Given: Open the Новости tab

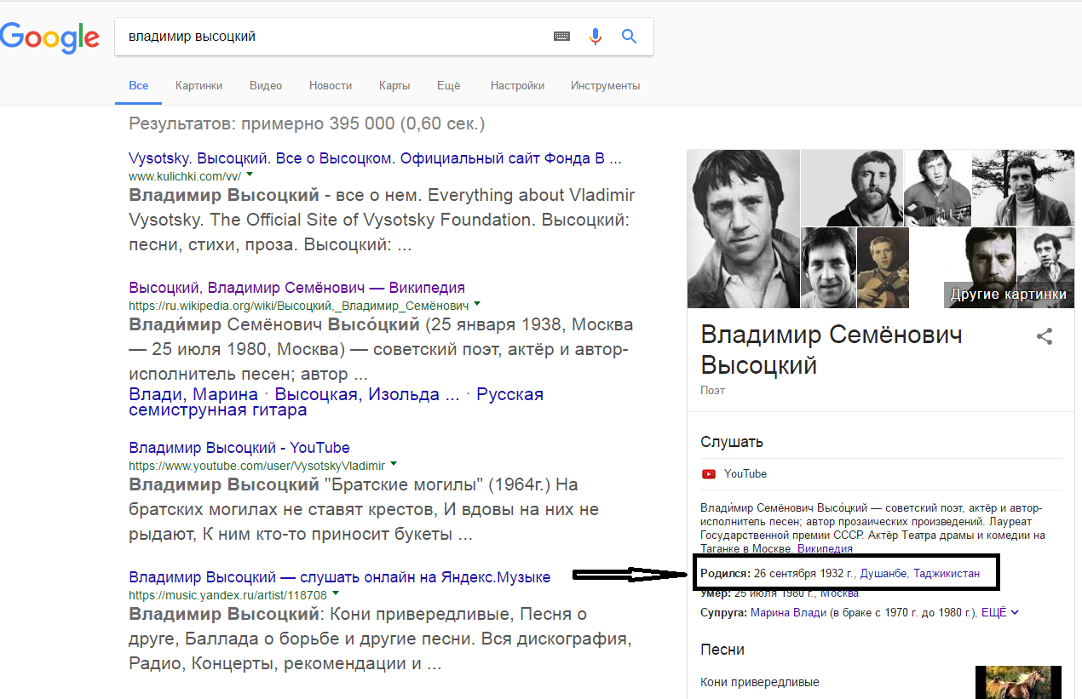Looking at the screenshot, I should coord(331,85).
